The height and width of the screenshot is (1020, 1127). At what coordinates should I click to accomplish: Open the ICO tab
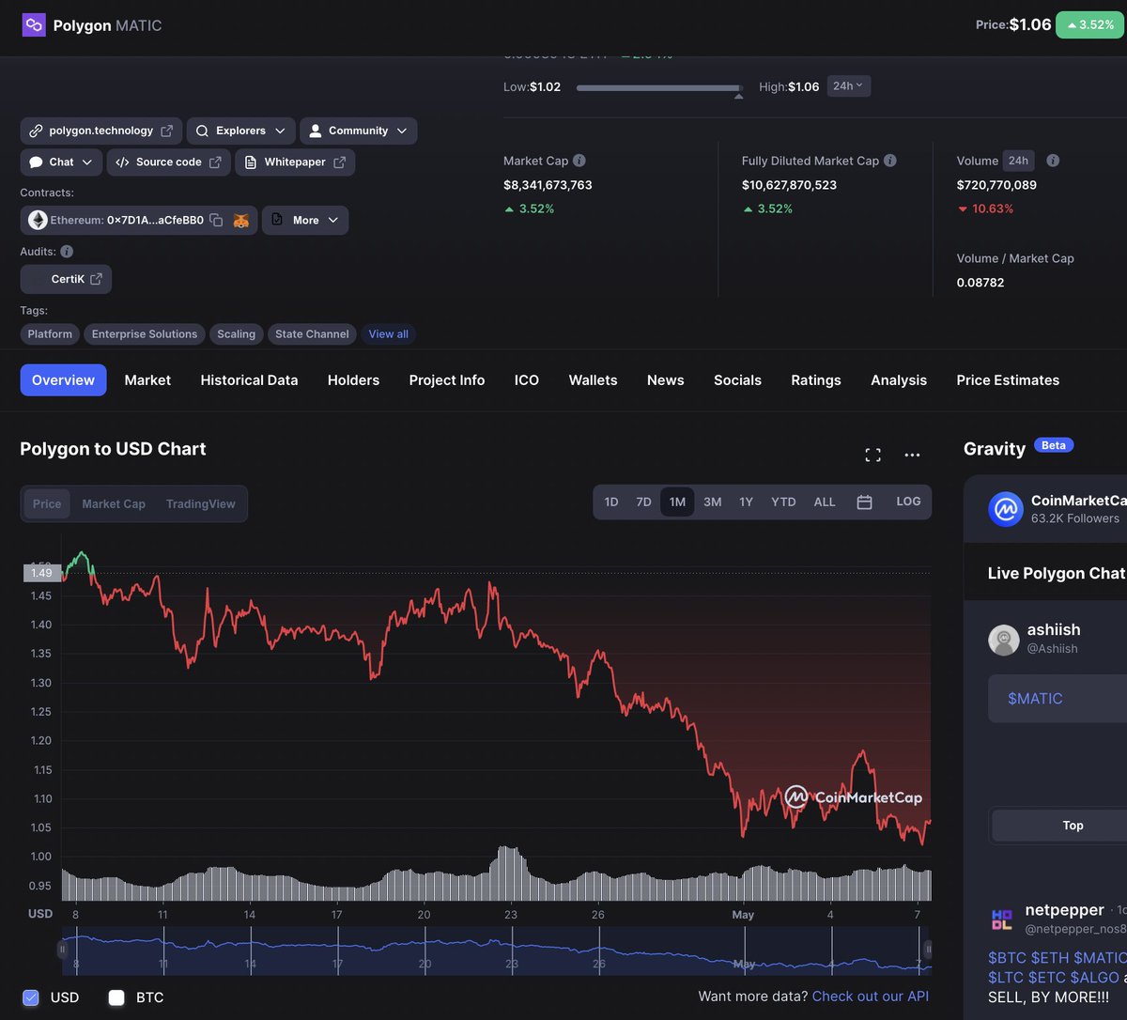527,380
